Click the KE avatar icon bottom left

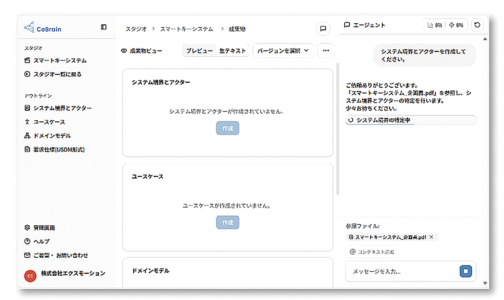[30, 276]
